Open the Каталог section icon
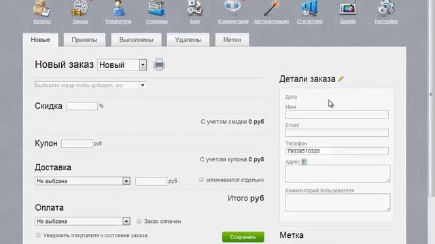The width and height of the screenshot is (435, 244). 41,8
